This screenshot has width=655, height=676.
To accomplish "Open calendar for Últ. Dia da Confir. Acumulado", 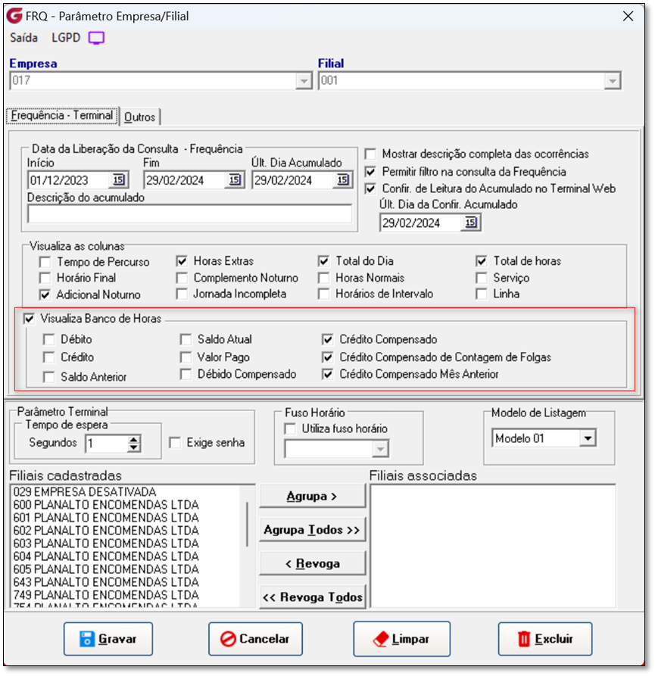I will point(471,223).
